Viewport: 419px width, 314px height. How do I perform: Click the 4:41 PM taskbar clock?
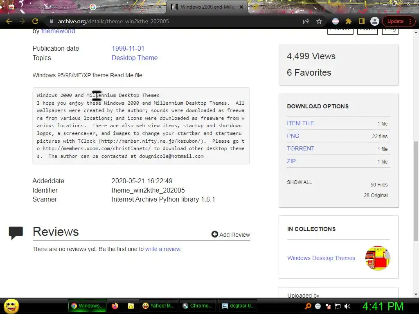click(x=383, y=306)
